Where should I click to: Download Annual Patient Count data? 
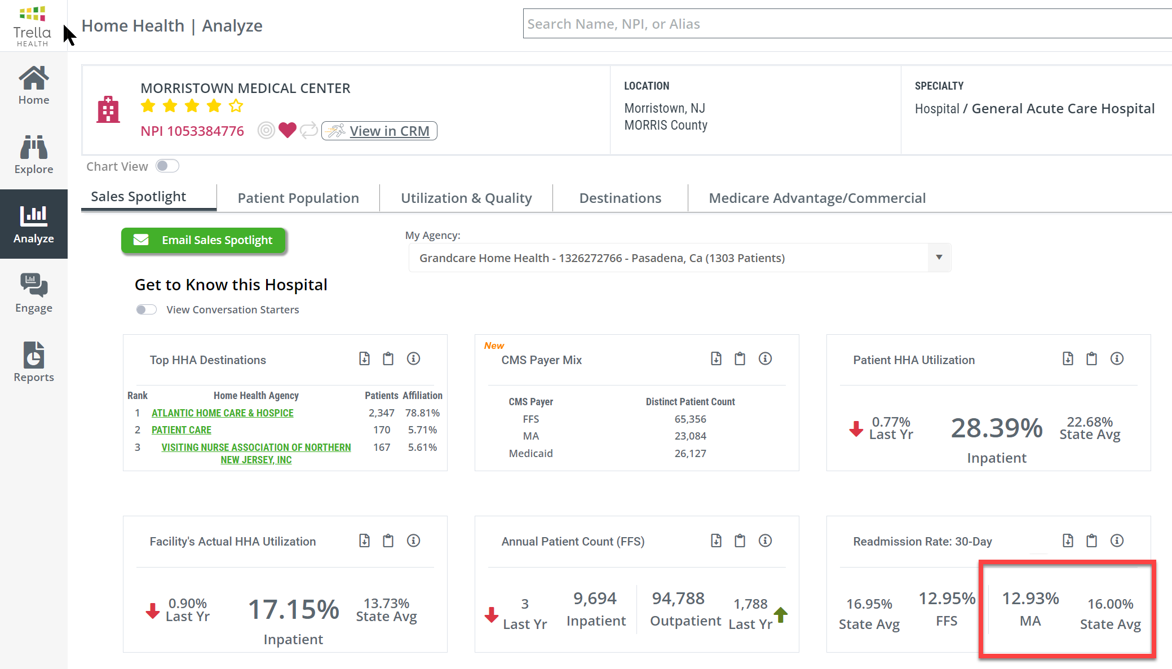click(717, 541)
